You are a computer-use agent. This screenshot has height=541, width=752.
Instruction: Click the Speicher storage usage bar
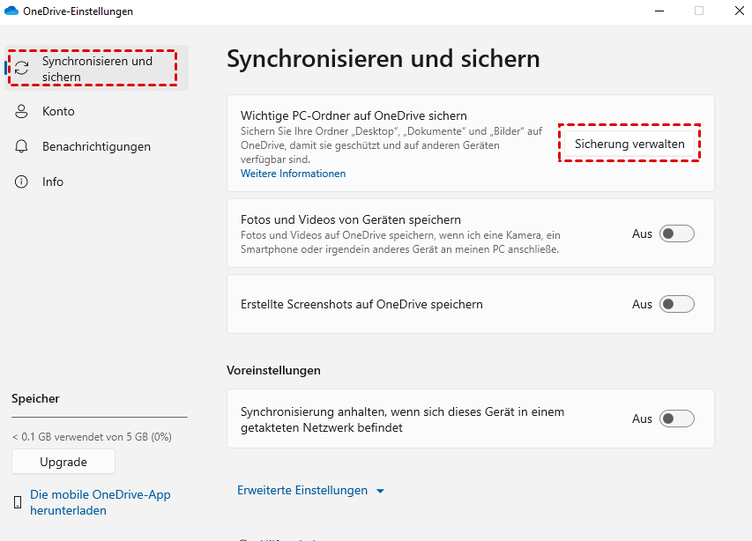point(100,417)
